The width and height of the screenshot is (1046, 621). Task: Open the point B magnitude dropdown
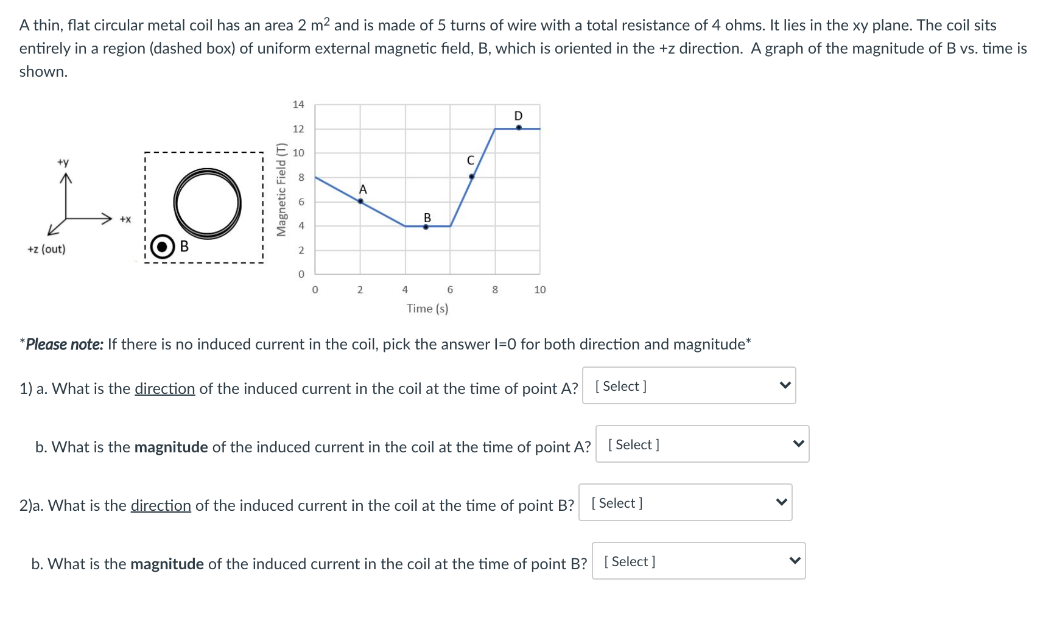698,561
